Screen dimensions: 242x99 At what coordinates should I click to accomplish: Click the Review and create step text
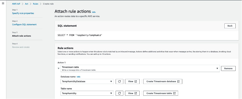point(21,47)
